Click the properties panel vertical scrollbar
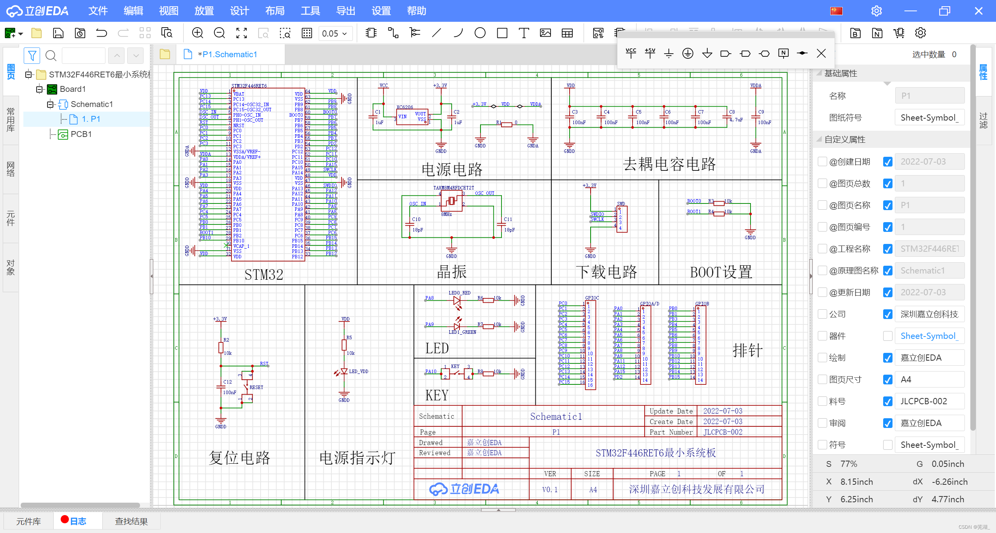Viewport: 996px width, 533px height. pos(973,237)
